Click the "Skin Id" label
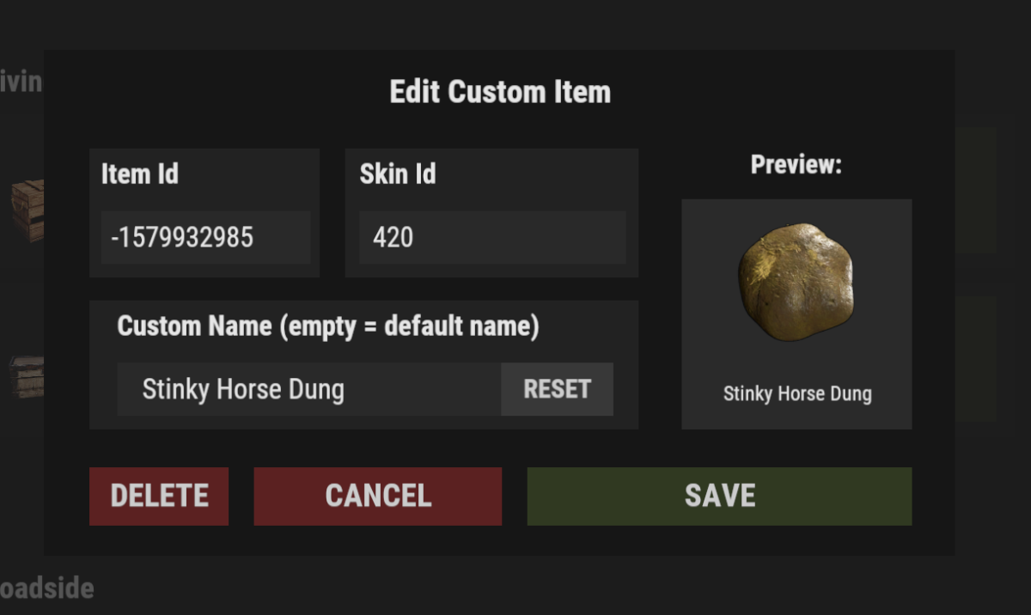The image size is (1031, 615). pos(397,174)
